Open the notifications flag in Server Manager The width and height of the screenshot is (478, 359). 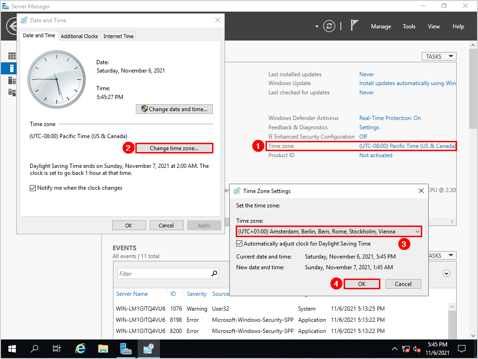pos(354,25)
